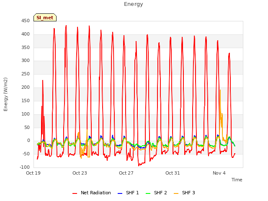Click the SI_met label badge
The image size is (268, 201).
(x=45, y=18)
